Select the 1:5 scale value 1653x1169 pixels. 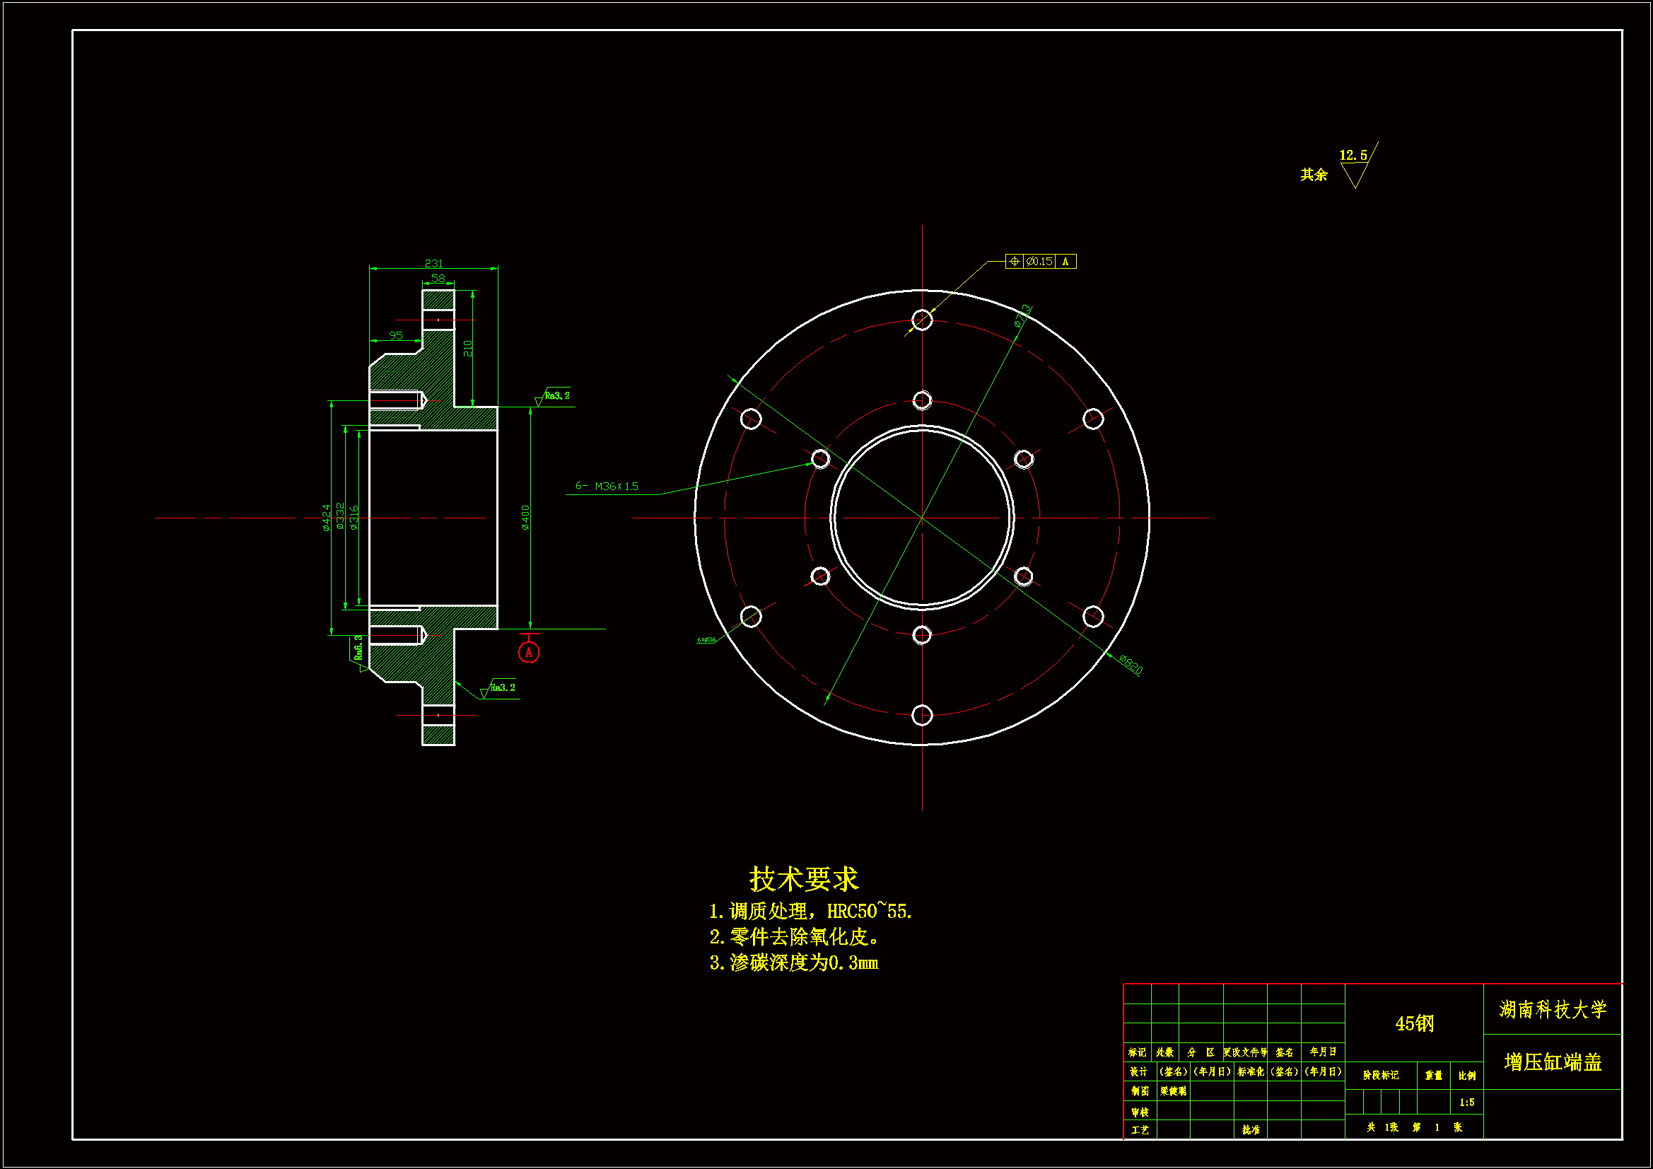[1466, 1103]
